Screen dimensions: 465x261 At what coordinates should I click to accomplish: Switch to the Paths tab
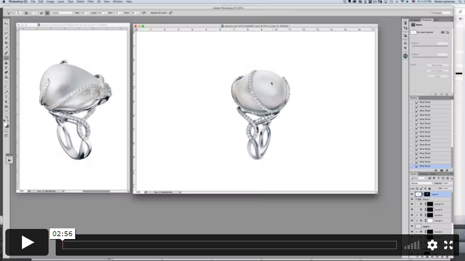tap(433, 174)
